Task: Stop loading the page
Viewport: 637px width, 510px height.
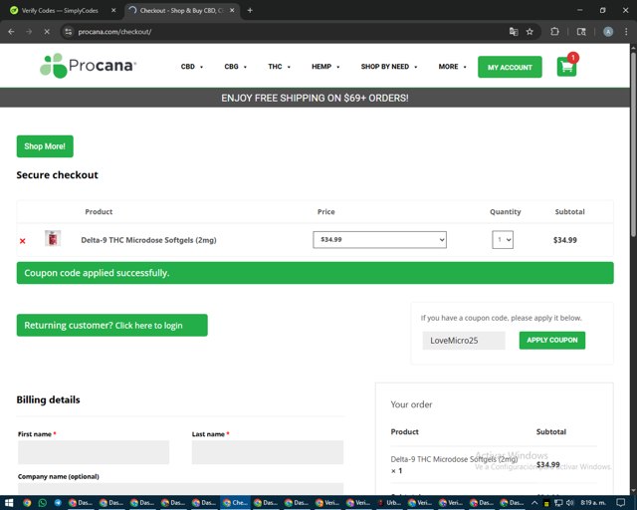Action: coord(47,31)
